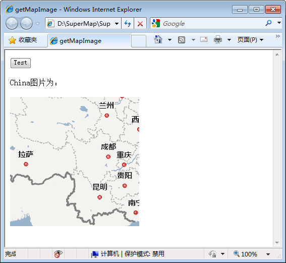Viewport: 286px width, 263px height.
Task: Click the 成都 marker on China map
Action: point(108,157)
